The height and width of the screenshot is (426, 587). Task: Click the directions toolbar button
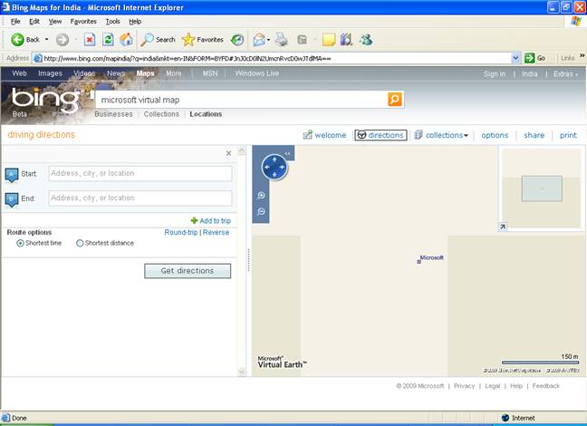(380, 135)
